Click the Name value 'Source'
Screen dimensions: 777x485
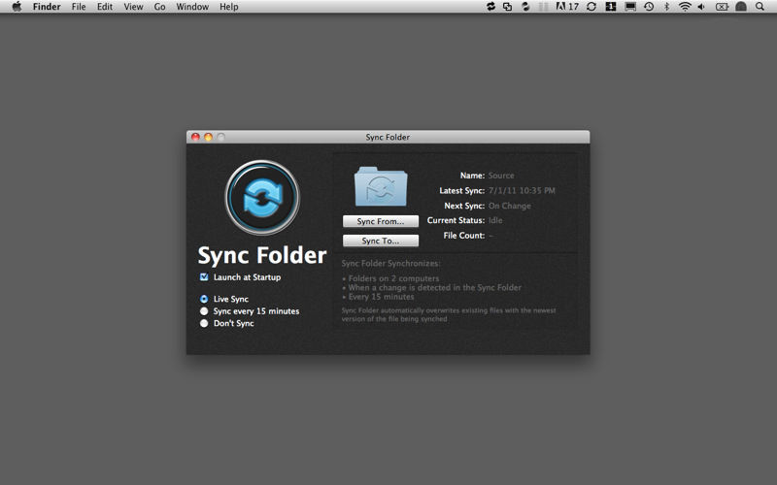click(501, 176)
